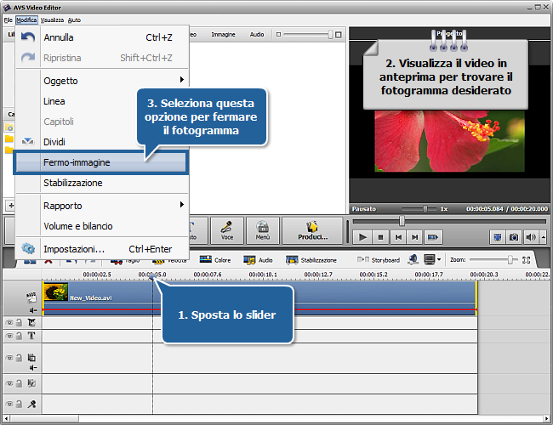Click the preview seek slider handle

click(x=402, y=221)
